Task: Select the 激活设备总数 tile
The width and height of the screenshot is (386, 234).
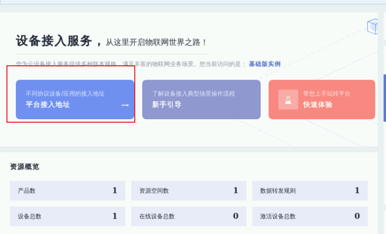Action: tap(310, 216)
